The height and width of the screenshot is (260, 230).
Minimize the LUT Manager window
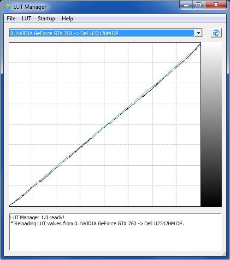(186, 5)
